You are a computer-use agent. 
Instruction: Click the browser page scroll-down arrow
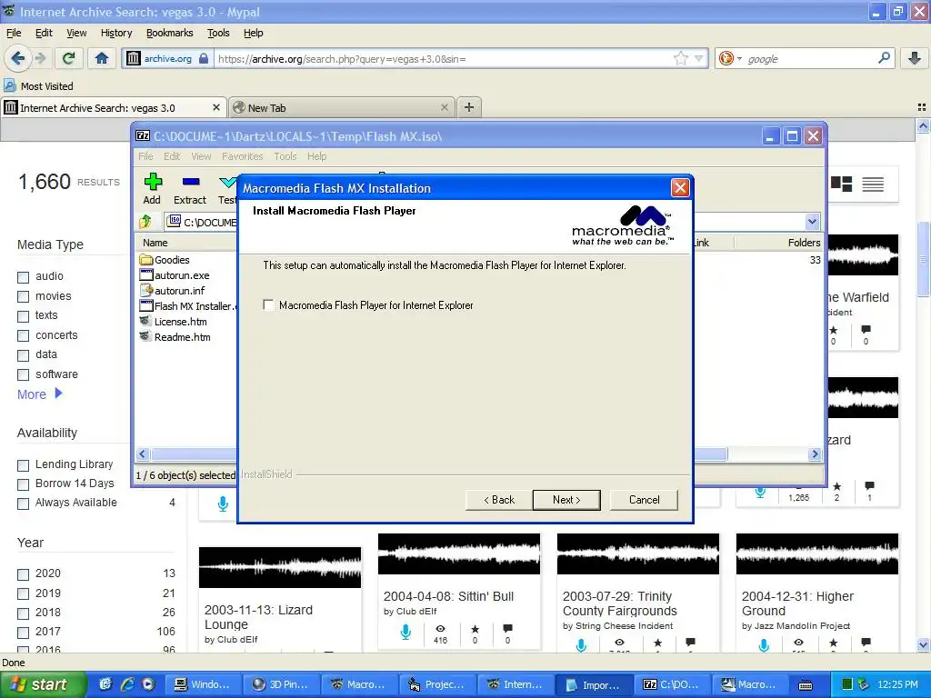tap(924, 644)
